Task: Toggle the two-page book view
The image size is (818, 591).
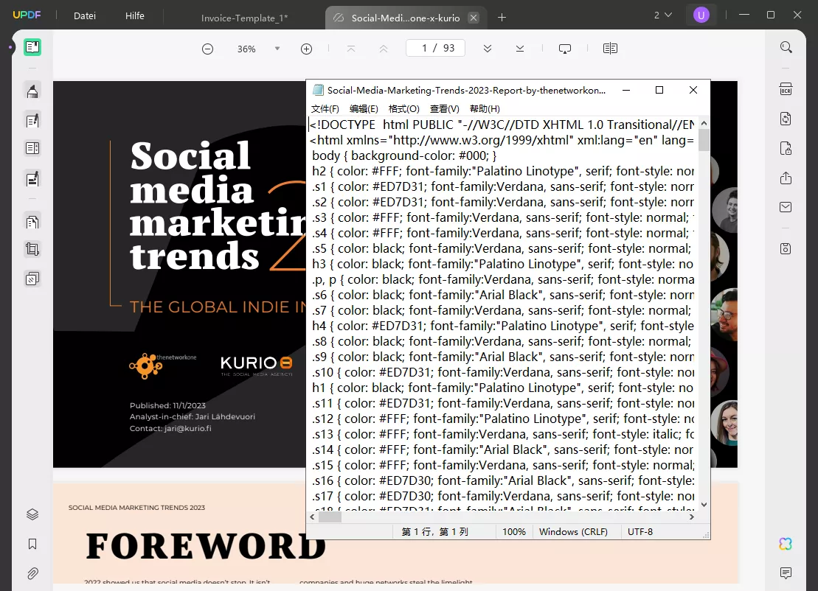Action: (610, 47)
